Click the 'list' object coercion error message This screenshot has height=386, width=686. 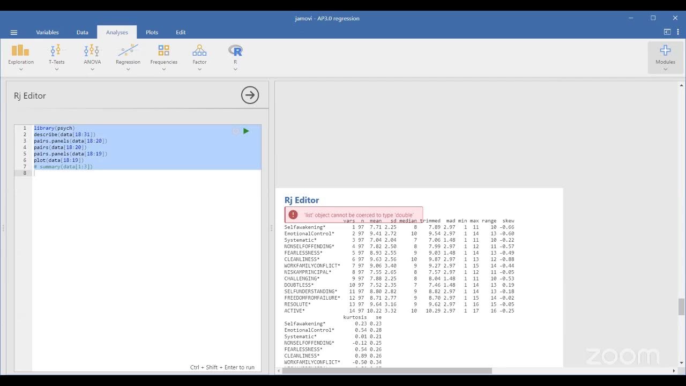click(359, 215)
